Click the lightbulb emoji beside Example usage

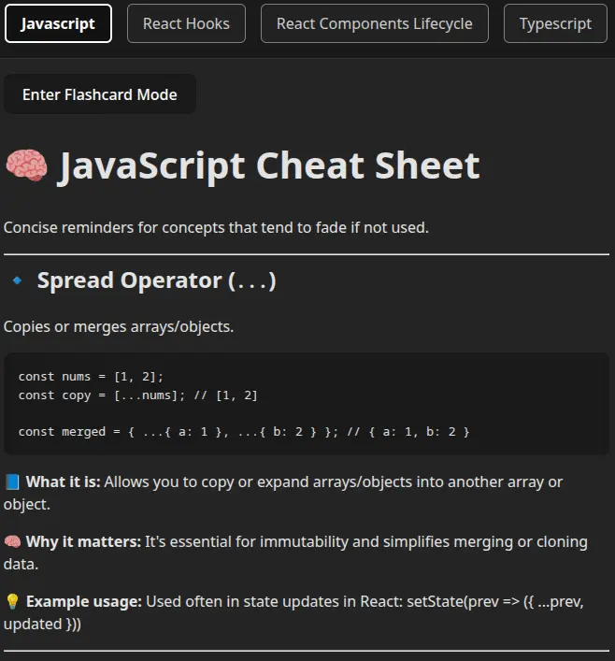(x=12, y=601)
